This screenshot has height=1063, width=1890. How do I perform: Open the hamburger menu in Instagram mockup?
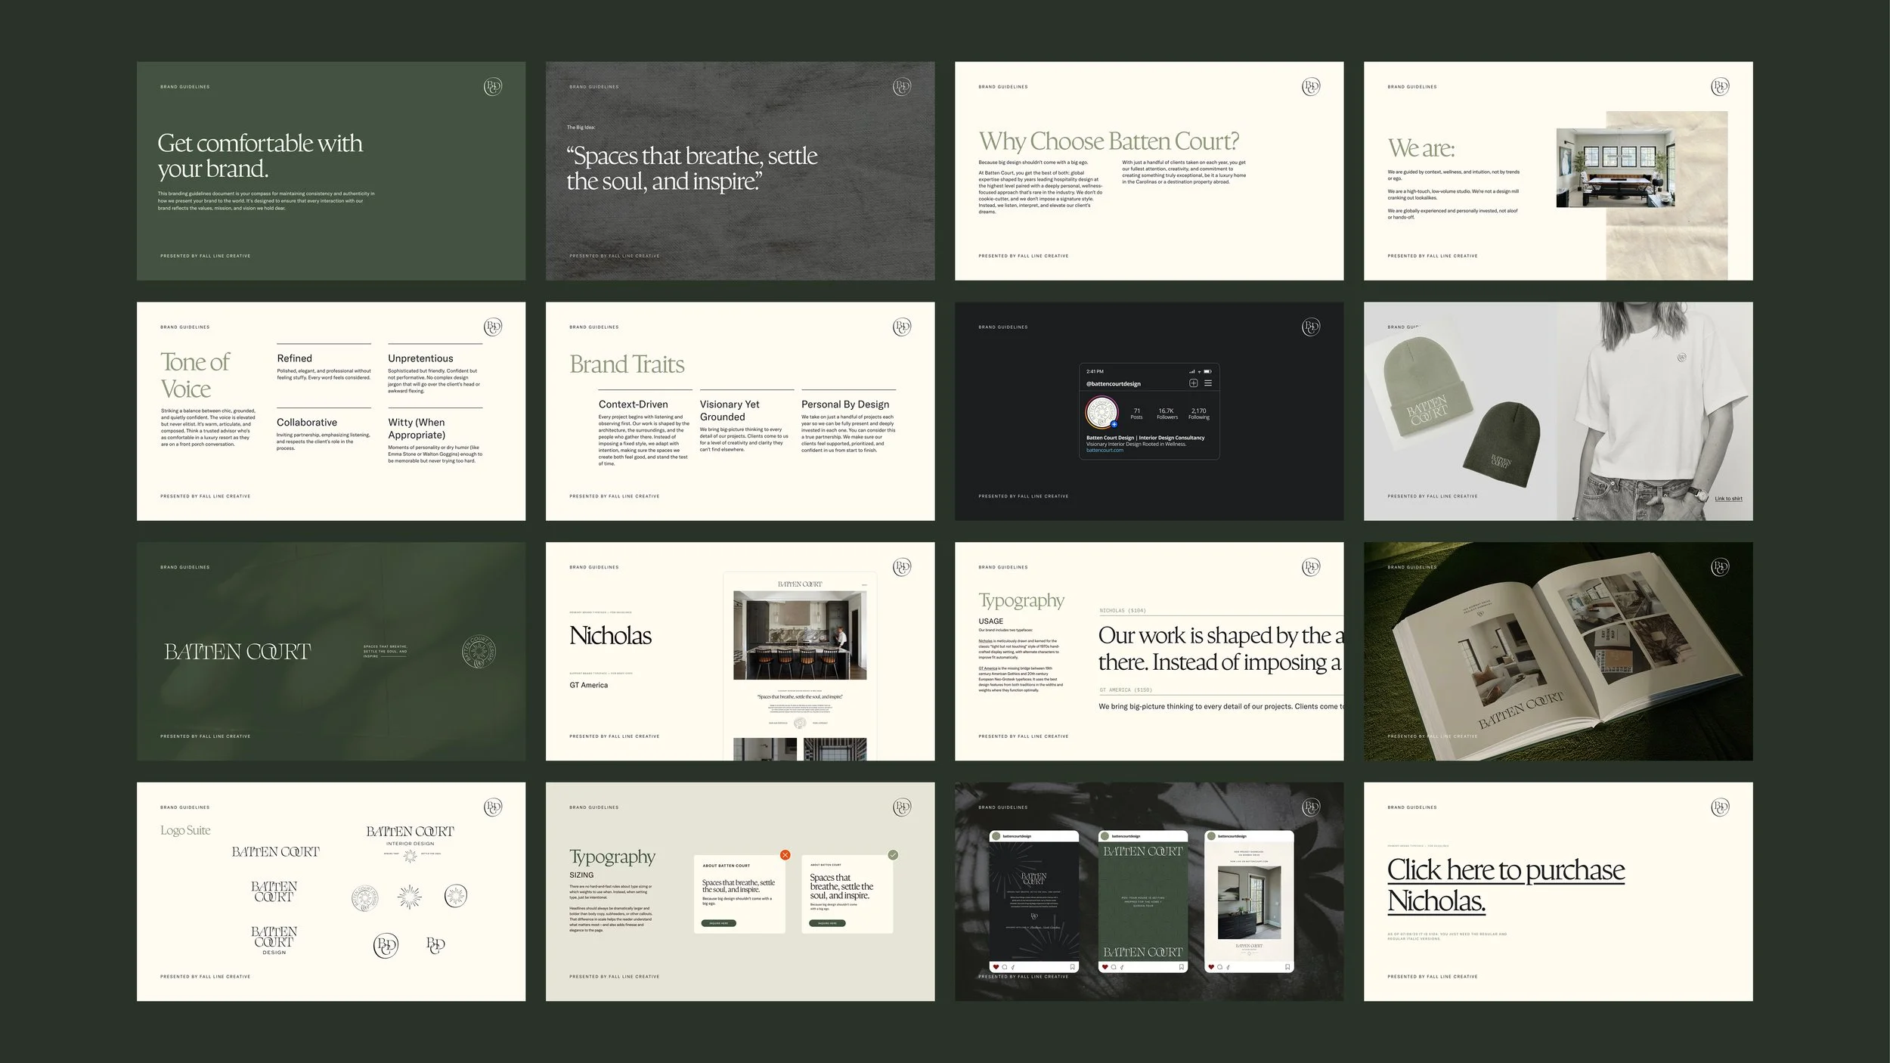pos(1208,383)
